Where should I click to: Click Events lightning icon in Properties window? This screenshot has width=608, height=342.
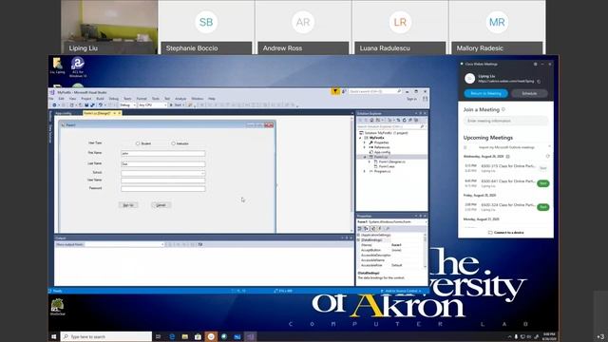[x=380, y=228]
